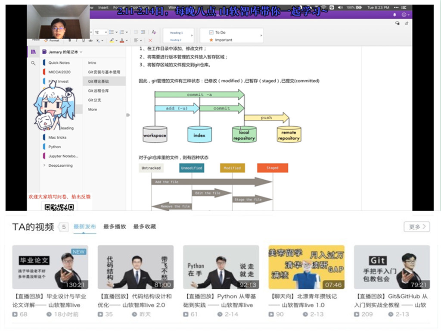Screen dimensions: 441x331
Task: Click the increase indent icon
Action: tap(143, 31)
